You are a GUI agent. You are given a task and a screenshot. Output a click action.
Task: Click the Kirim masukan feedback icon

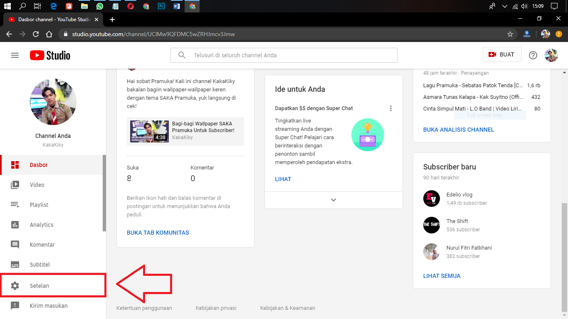click(x=15, y=306)
